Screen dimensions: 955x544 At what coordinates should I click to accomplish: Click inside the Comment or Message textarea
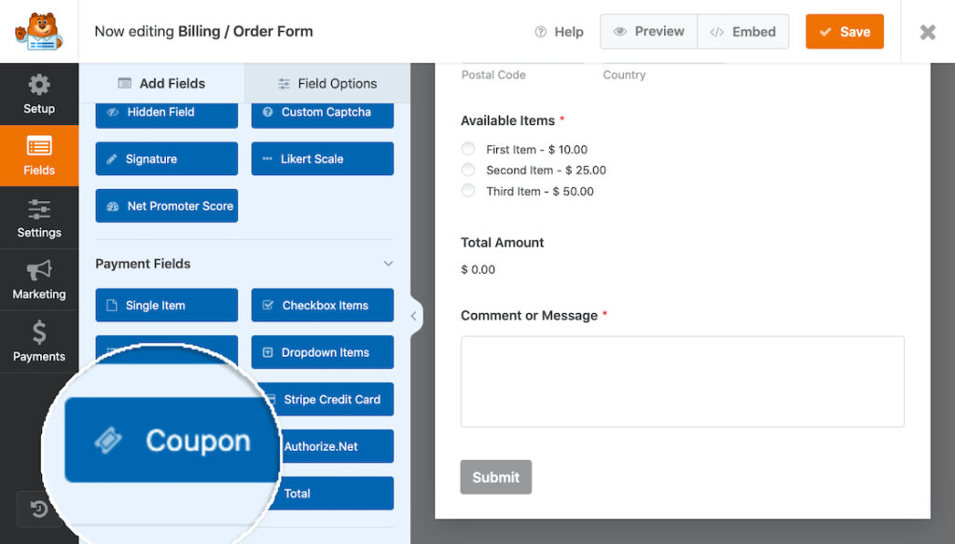[x=682, y=382]
